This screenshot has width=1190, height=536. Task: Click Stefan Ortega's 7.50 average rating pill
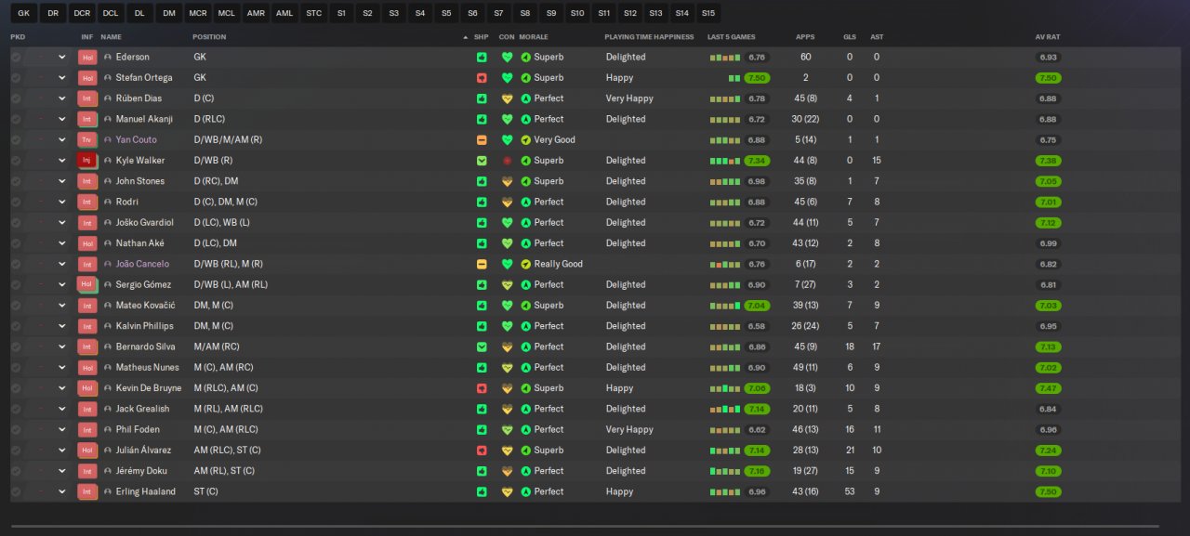click(x=1049, y=78)
